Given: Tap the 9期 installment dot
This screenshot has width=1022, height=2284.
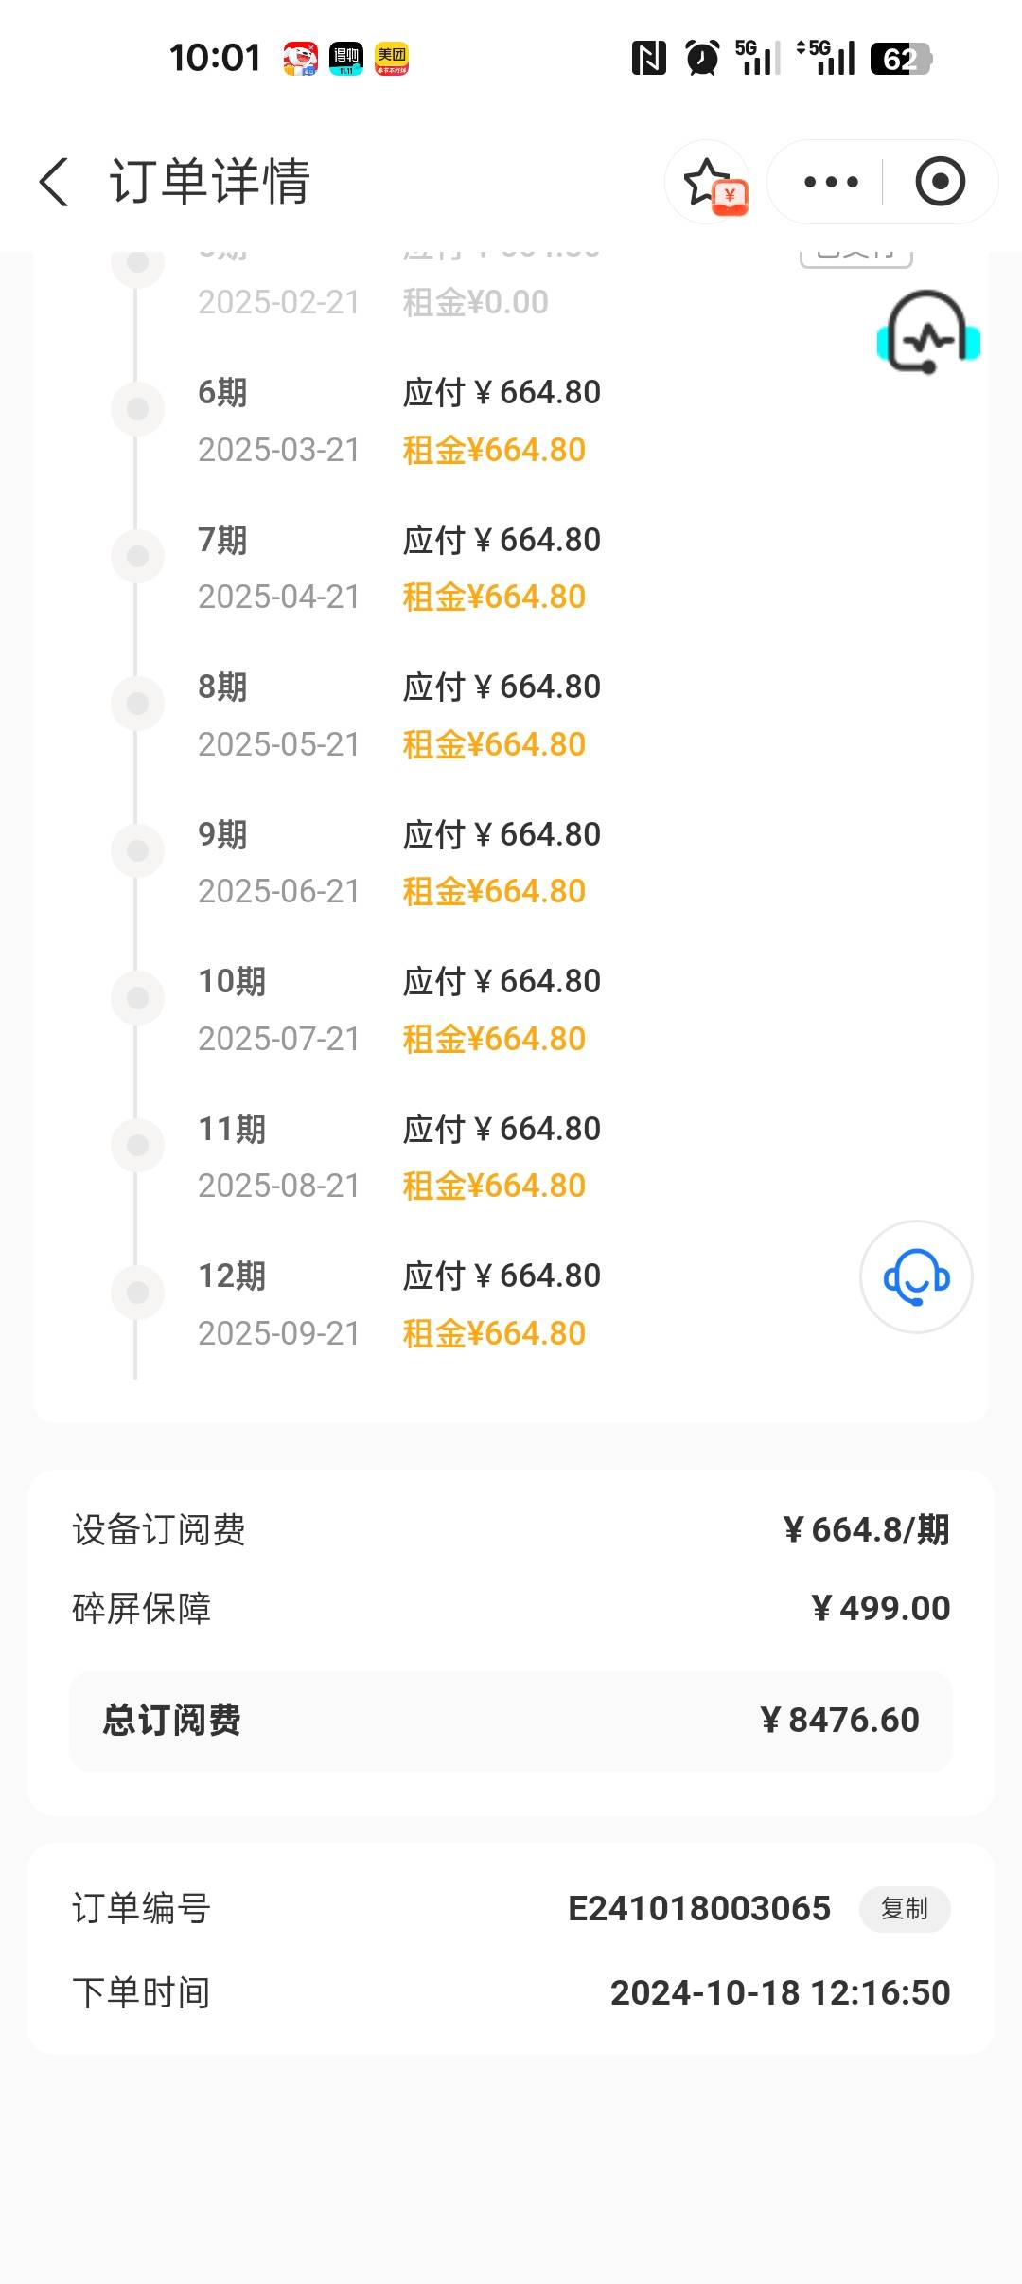Looking at the screenshot, I should coord(138,850).
